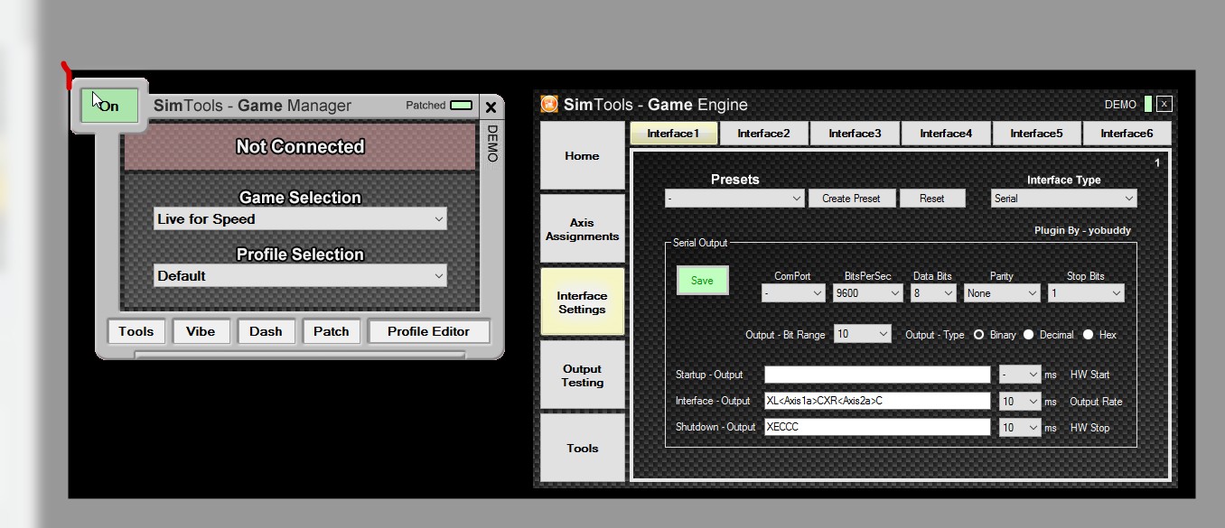Switch to Interface5 tab
Image resolution: width=1225 pixels, height=528 pixels.
(x=1036, y=134)
